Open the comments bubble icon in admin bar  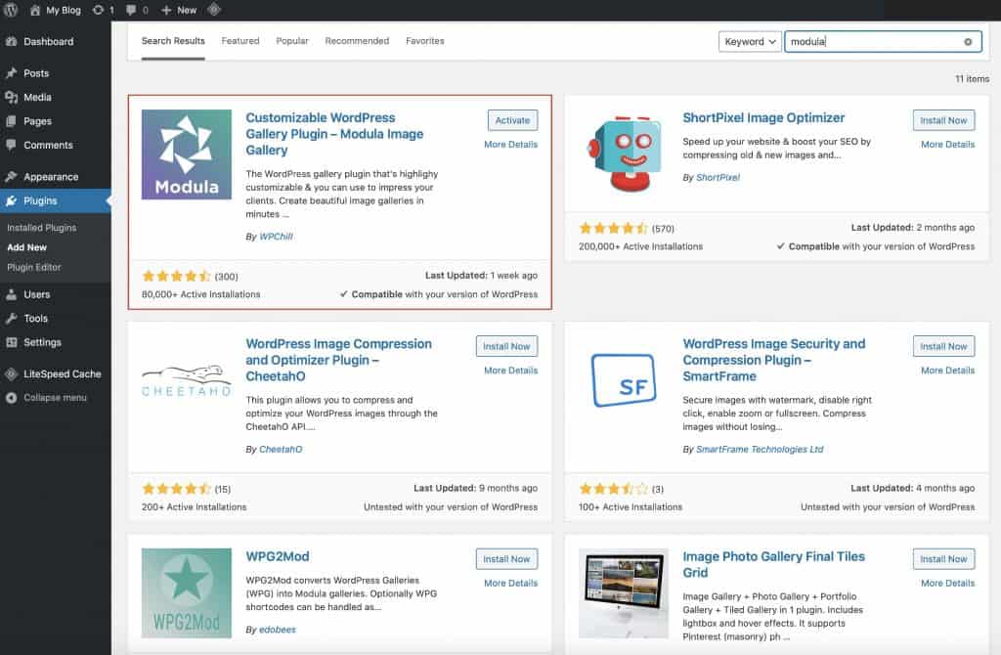(131, 10)
